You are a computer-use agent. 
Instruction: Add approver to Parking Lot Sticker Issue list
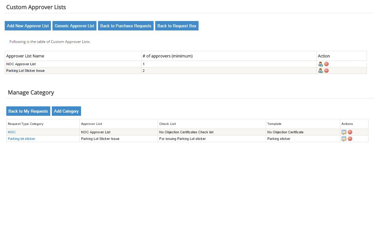(x=320, y=71)
